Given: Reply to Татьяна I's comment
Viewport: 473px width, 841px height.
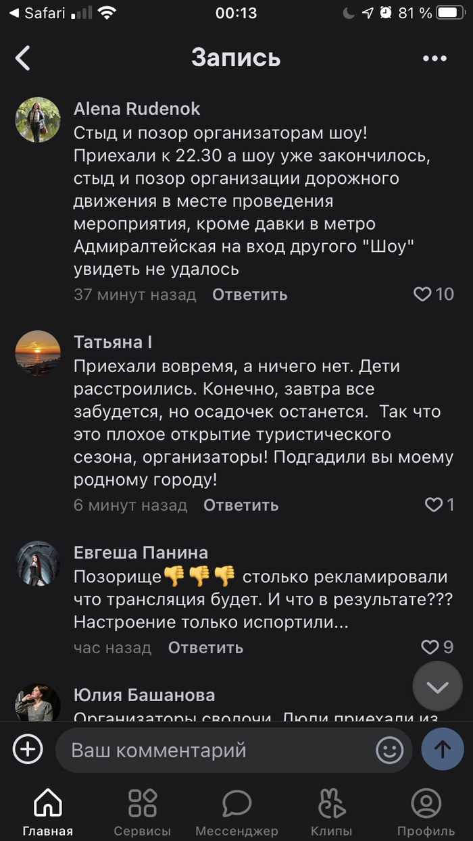Looking at the screenshot, I should point(241,505).
